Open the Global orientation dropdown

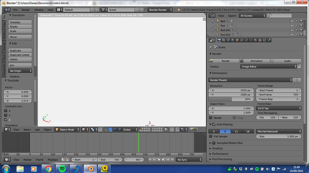pyautogui.click(x=130, y=129)
